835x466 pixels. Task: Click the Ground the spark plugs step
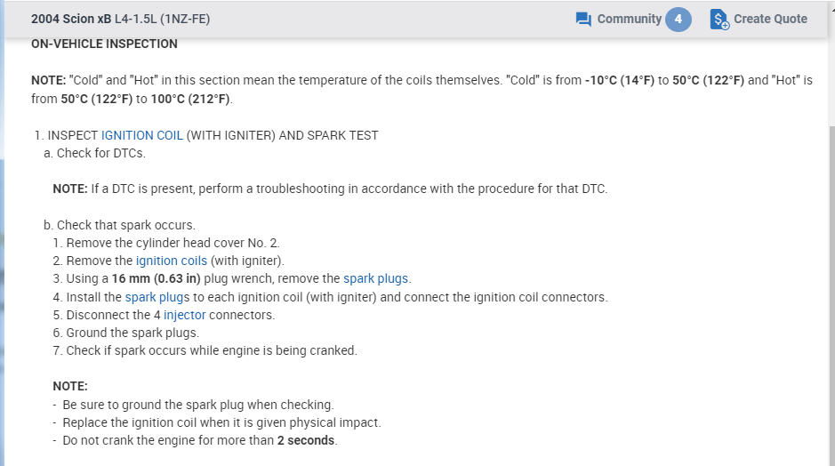[x=132, y=333]
